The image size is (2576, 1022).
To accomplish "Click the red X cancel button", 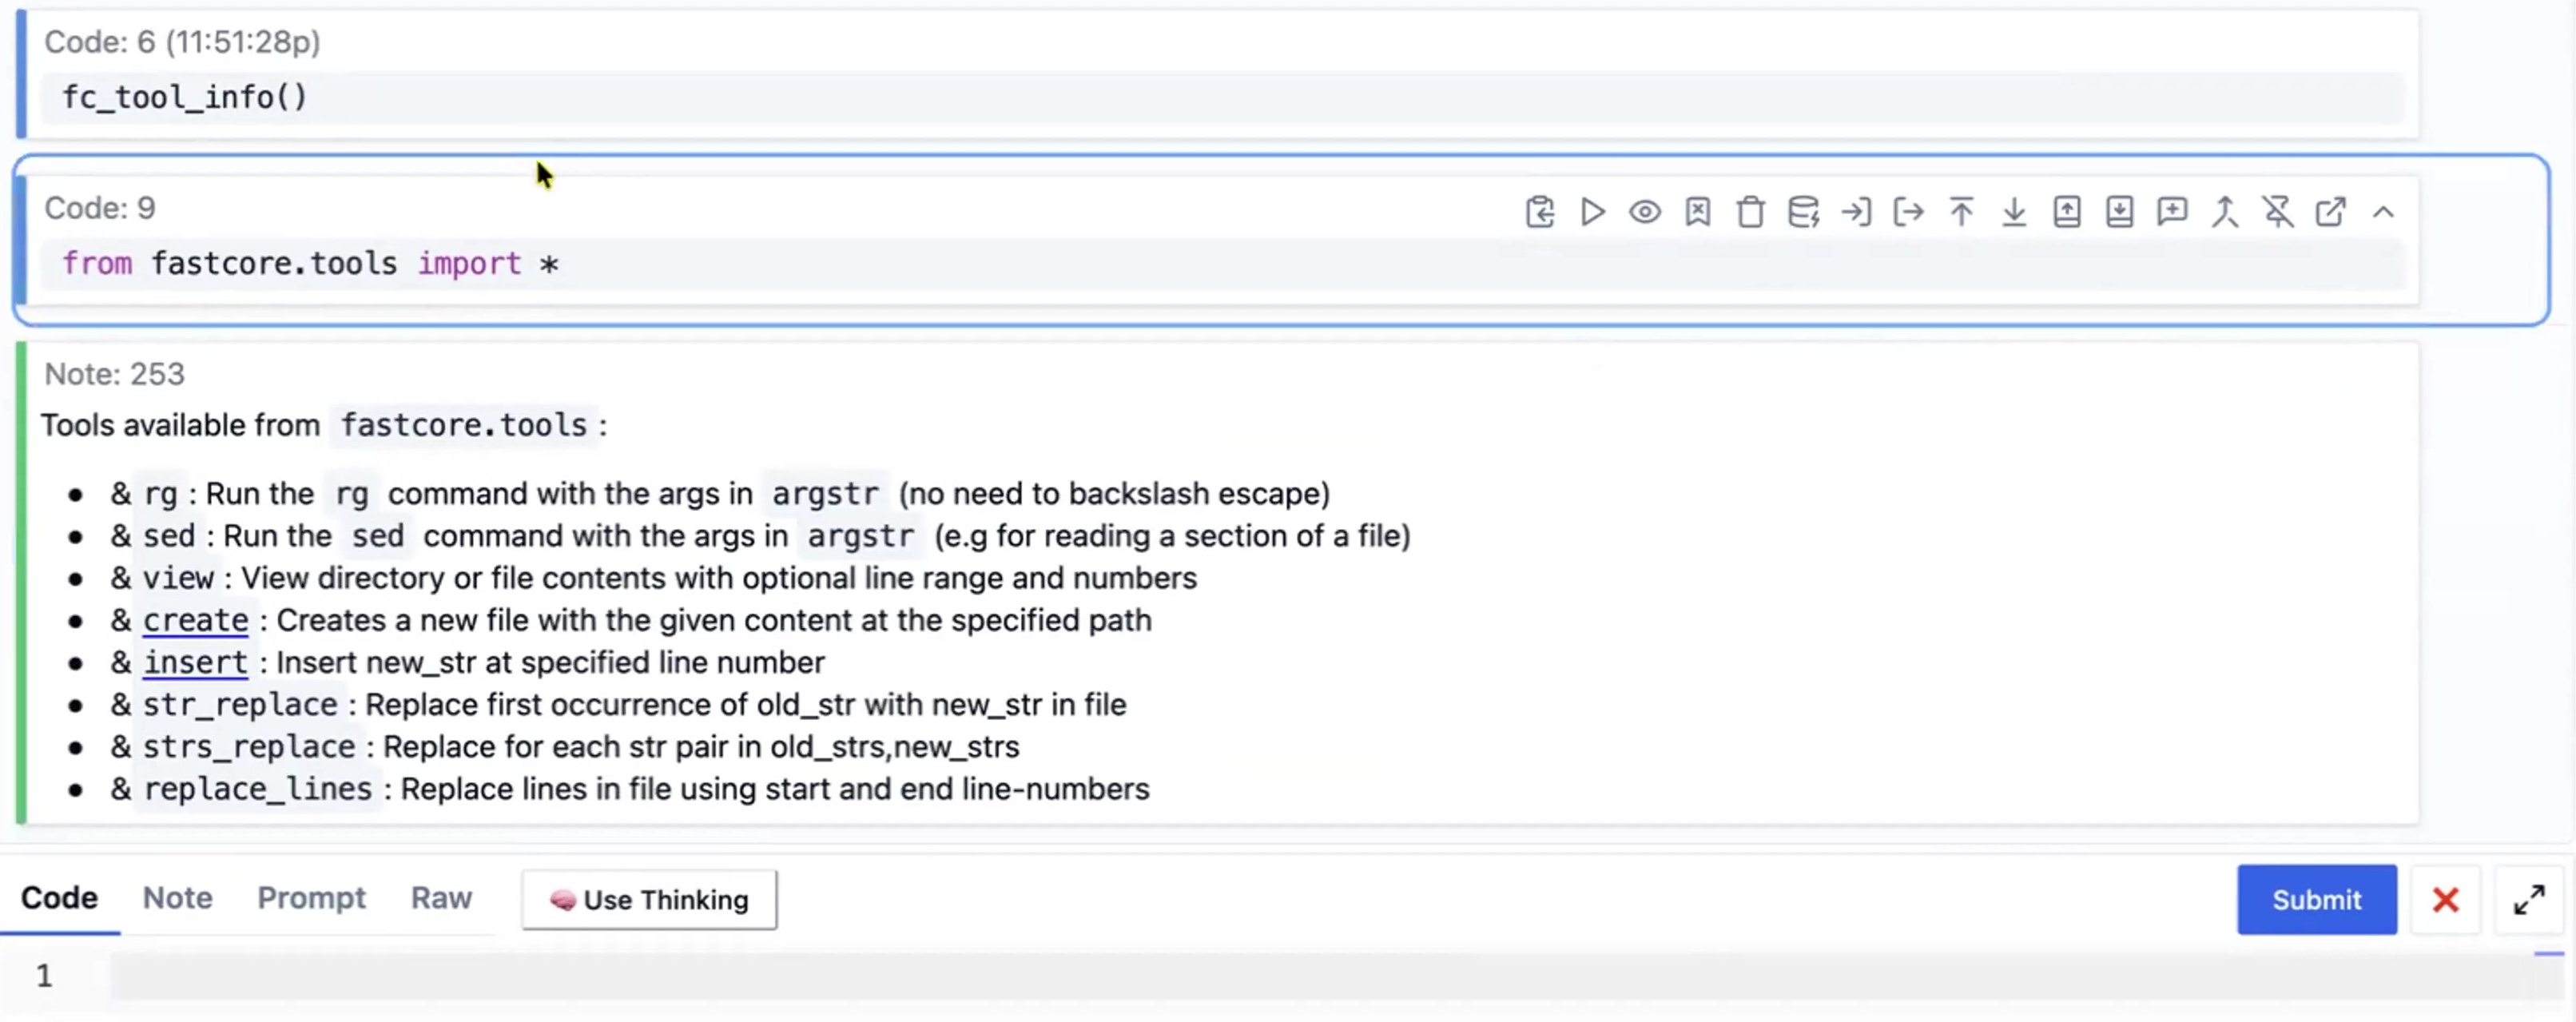I will pyautogui.click(x=2445, y=900).
